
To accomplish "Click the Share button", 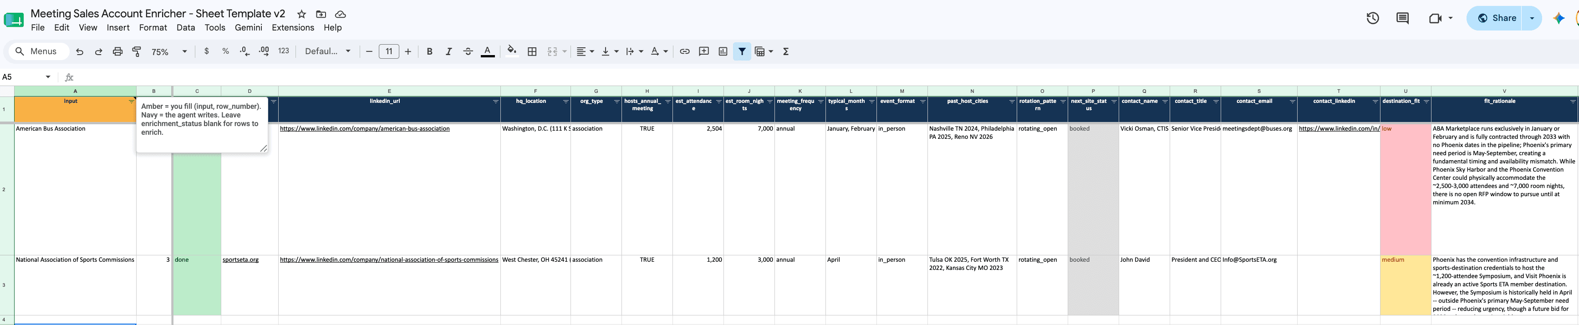I will pyautogui.click(x=1497, y=18).
